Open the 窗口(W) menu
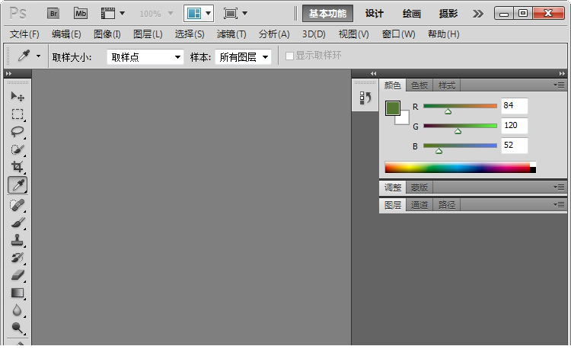 click(398, 34)
